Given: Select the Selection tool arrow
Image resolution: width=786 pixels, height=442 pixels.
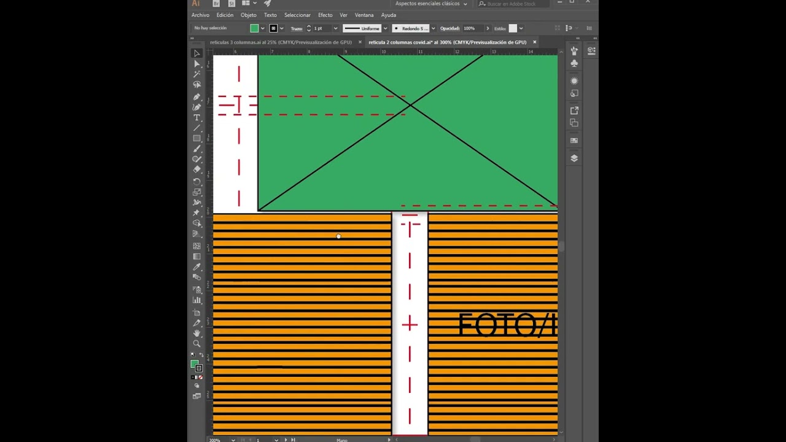Looking at the screenshot, I should point(196,53).
